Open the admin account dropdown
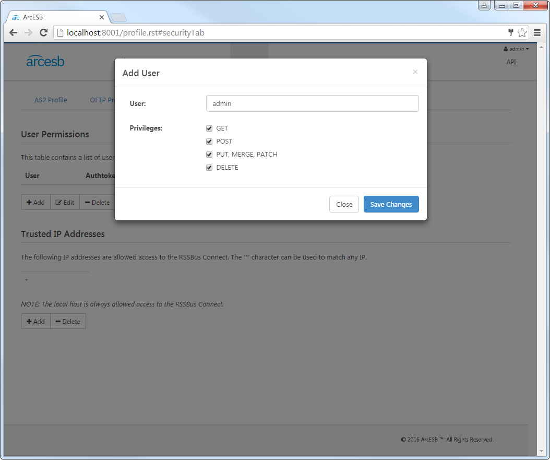Screen dimensions: 550x460 [516, 49]
